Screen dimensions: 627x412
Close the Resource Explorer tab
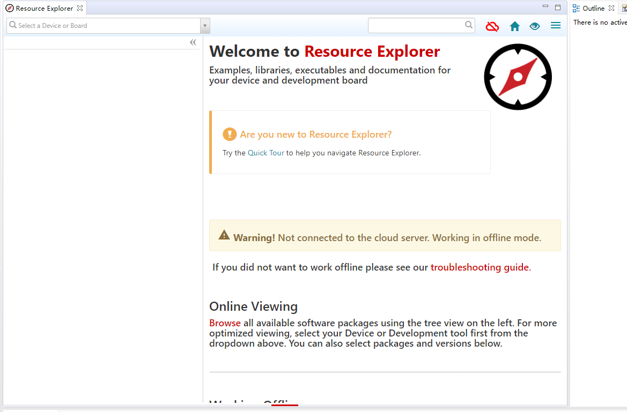[80, 8]
